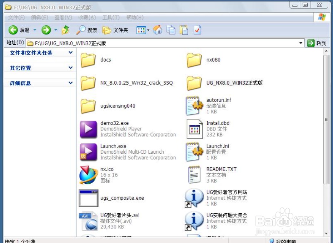The width and height of the screenshot is (333, 243).
Task: Expand 其它位置 panel chevron
Action: pyautogui.click(x=71, y=68)
